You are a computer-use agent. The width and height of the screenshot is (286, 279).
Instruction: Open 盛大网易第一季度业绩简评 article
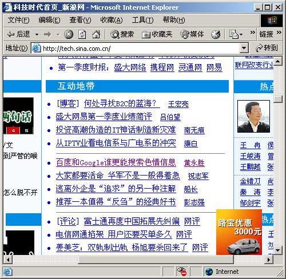(x=104, y=117)
